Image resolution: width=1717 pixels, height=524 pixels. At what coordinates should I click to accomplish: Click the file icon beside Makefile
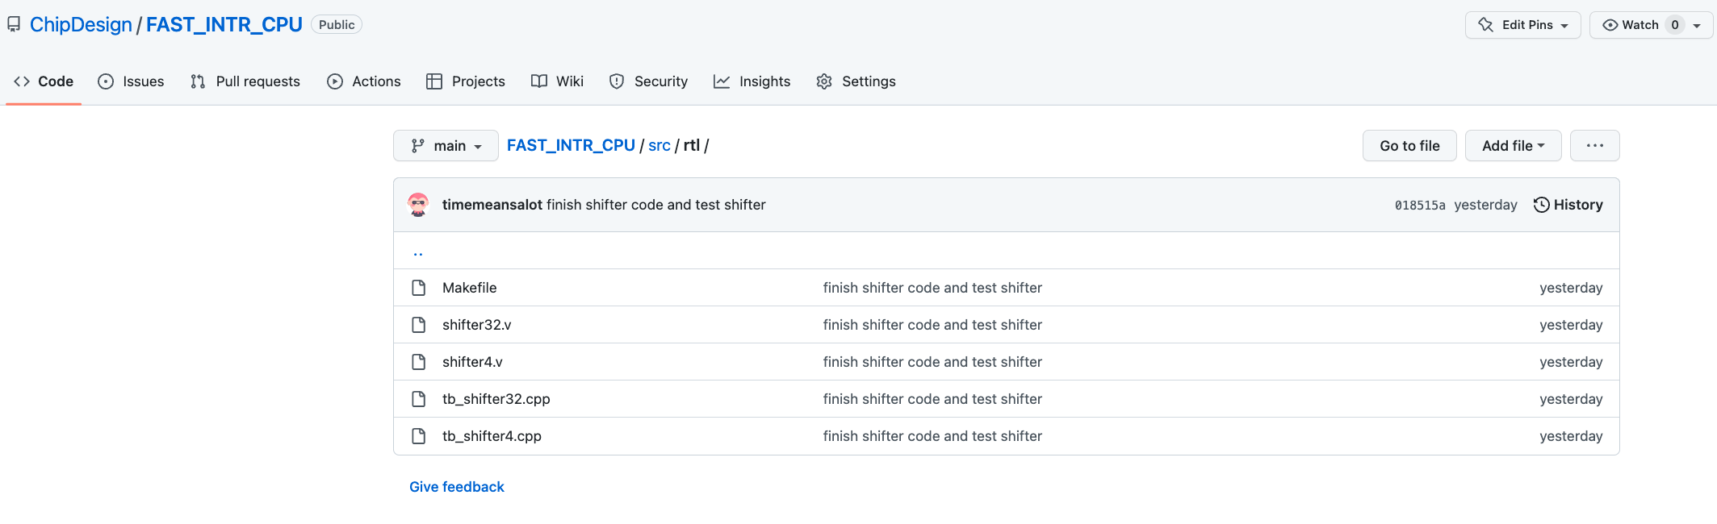pyautogui.click(x=418, y=288)
